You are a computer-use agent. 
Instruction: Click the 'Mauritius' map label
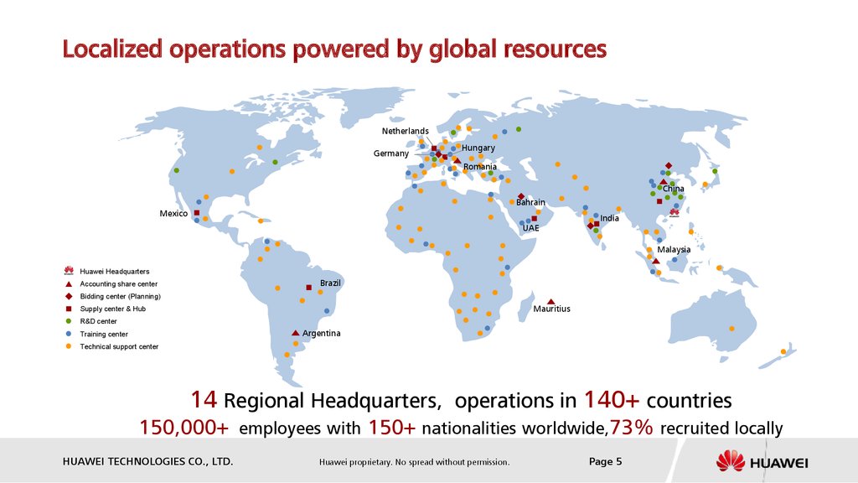(x=551, y=309)
